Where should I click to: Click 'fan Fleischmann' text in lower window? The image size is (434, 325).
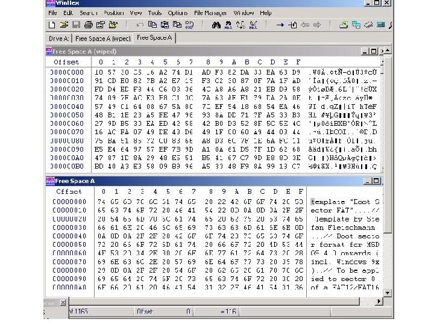point(343,227)
